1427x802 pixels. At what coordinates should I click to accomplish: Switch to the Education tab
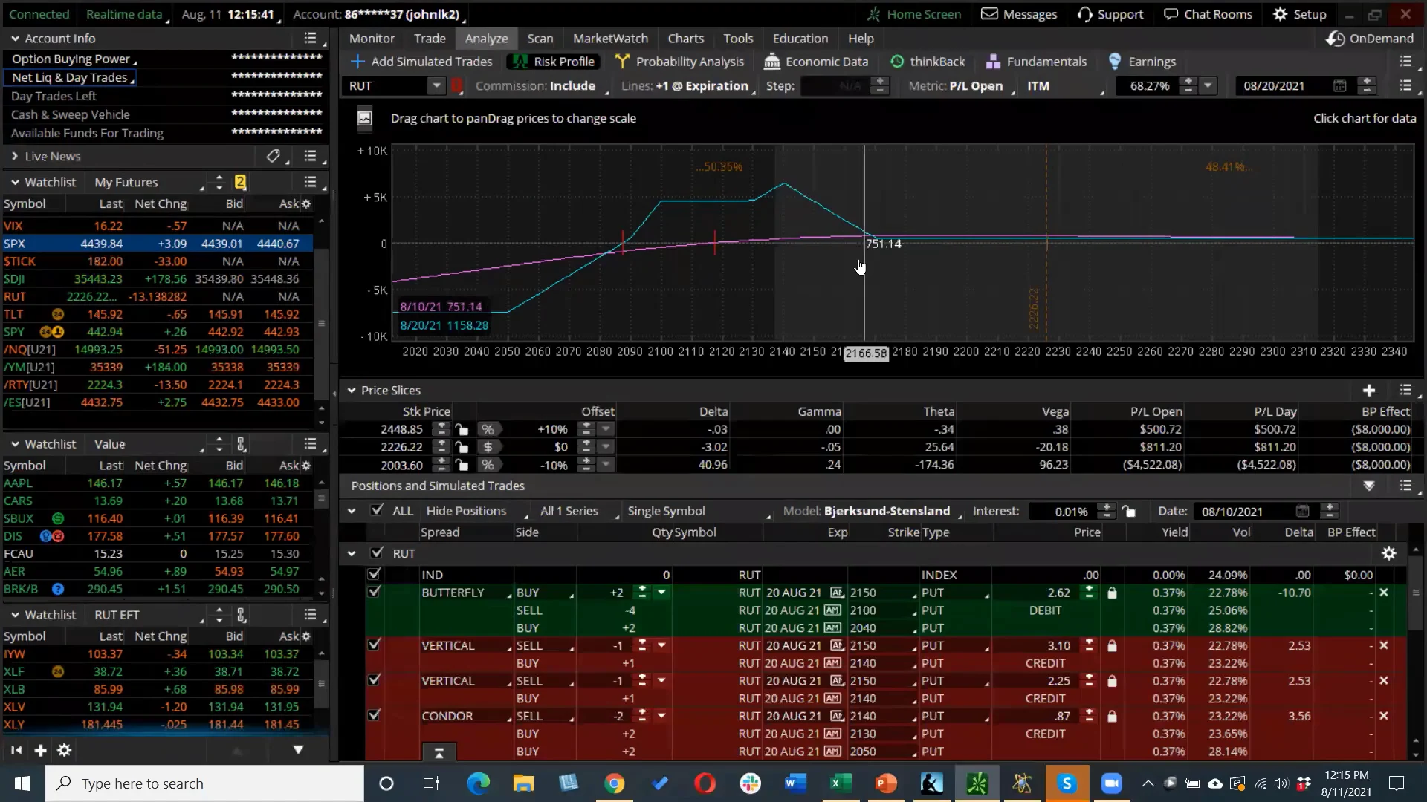coord(800,39)
